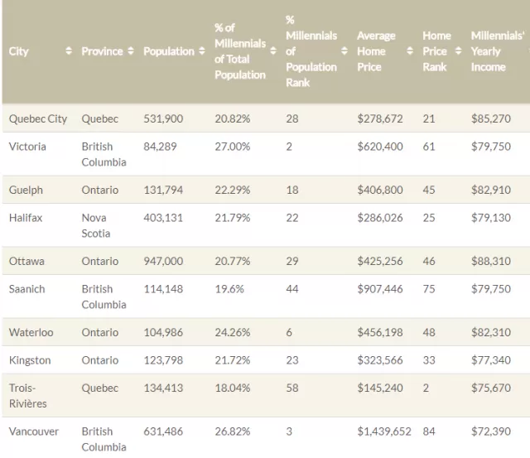
Task: Click Millennials' Yearly Income header
Action: click(498, 51)
